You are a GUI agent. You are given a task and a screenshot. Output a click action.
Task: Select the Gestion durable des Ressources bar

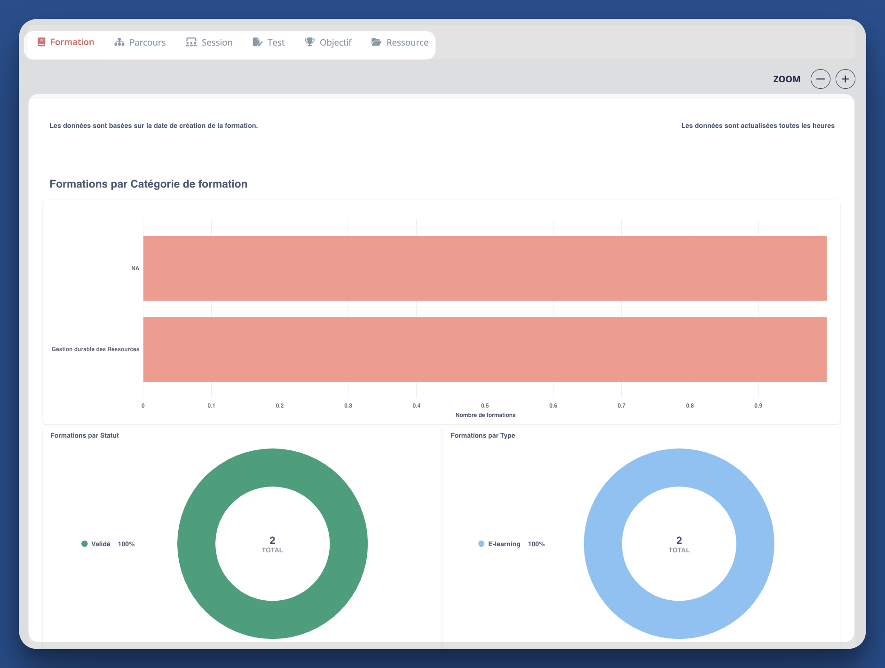coord(484,349)
